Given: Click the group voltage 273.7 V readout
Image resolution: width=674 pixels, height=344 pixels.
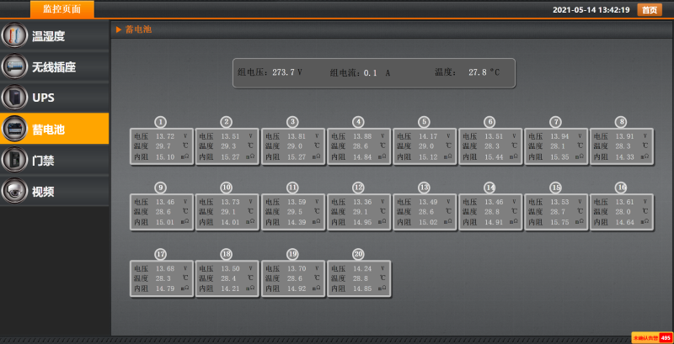Looking at the screenshot, I should pyautogui.click(x=270, y=73).
